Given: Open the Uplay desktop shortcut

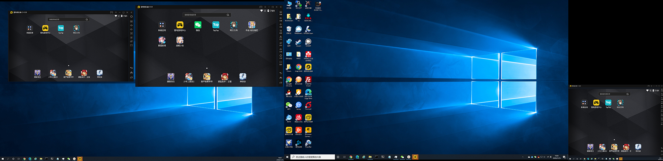Looking at the screenshot, I should 298,105.
